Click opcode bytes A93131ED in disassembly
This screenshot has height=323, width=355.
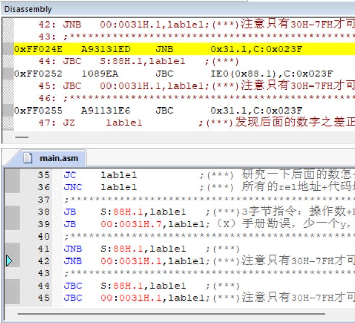click(106, 49)
